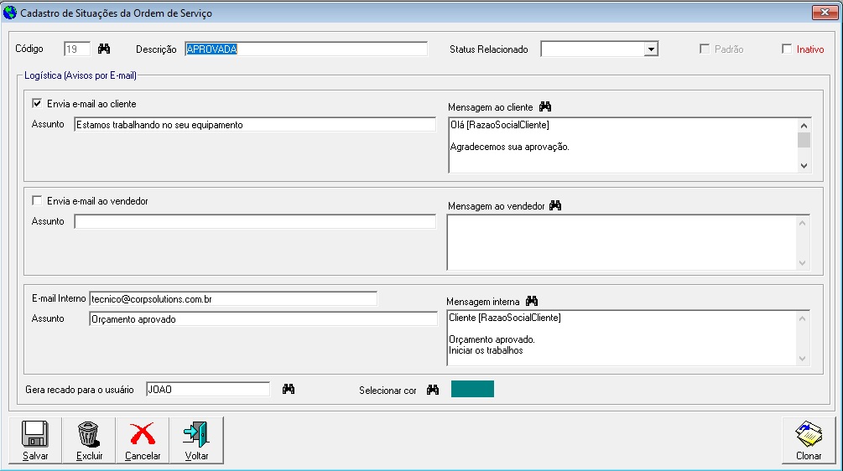Click binoculars icon beside Mensagem interna
The height and width of the screenshot is (471, 843).
(x=532, y=300)
